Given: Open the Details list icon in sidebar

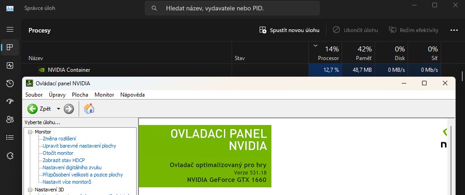Looking at the screenshot, I should [x=10, y=138].
